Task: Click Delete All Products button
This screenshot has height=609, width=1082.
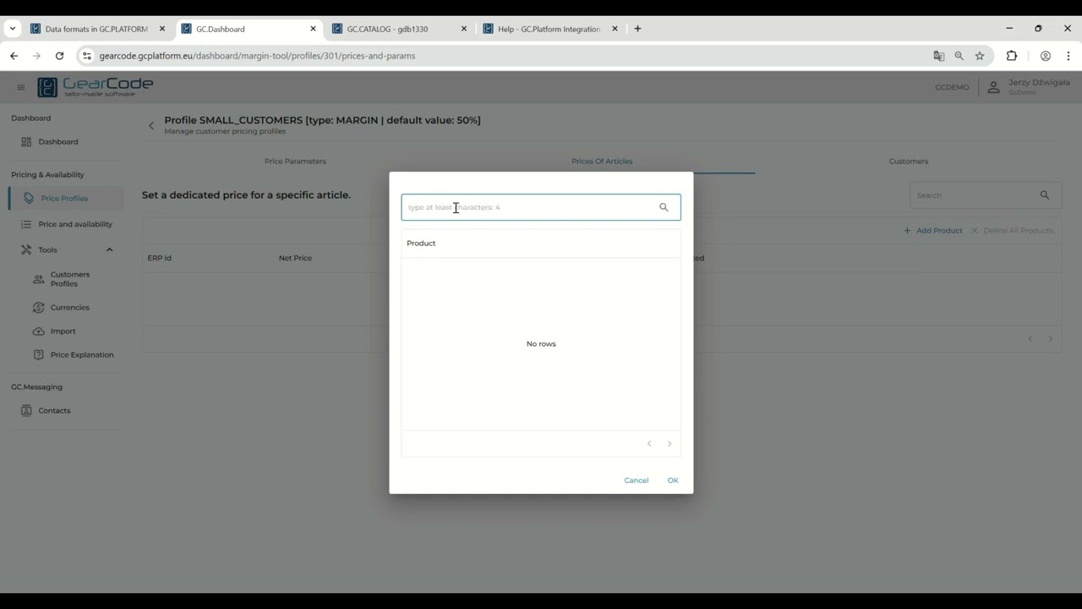Action: [x=1012, y=230]
